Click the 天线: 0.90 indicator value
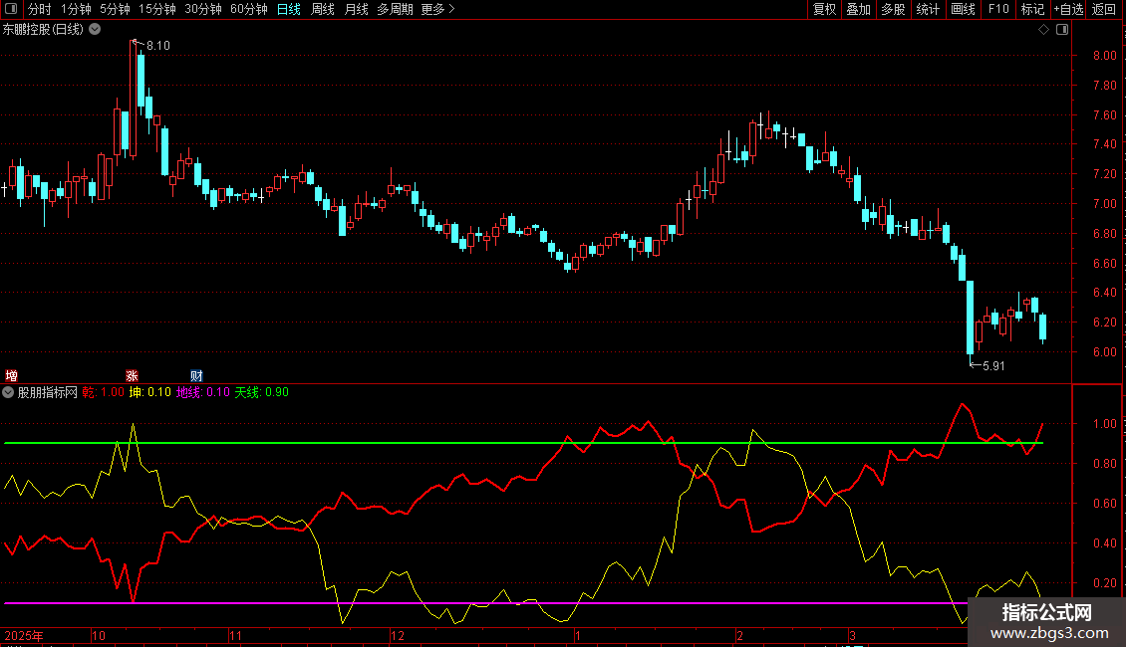This screenshot has width=1126, height=647. click(261, 392)
